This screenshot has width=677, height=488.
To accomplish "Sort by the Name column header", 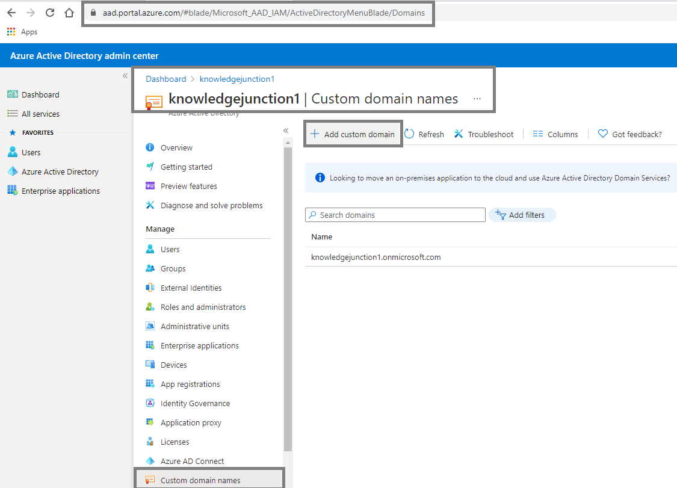I will (322, 236).
